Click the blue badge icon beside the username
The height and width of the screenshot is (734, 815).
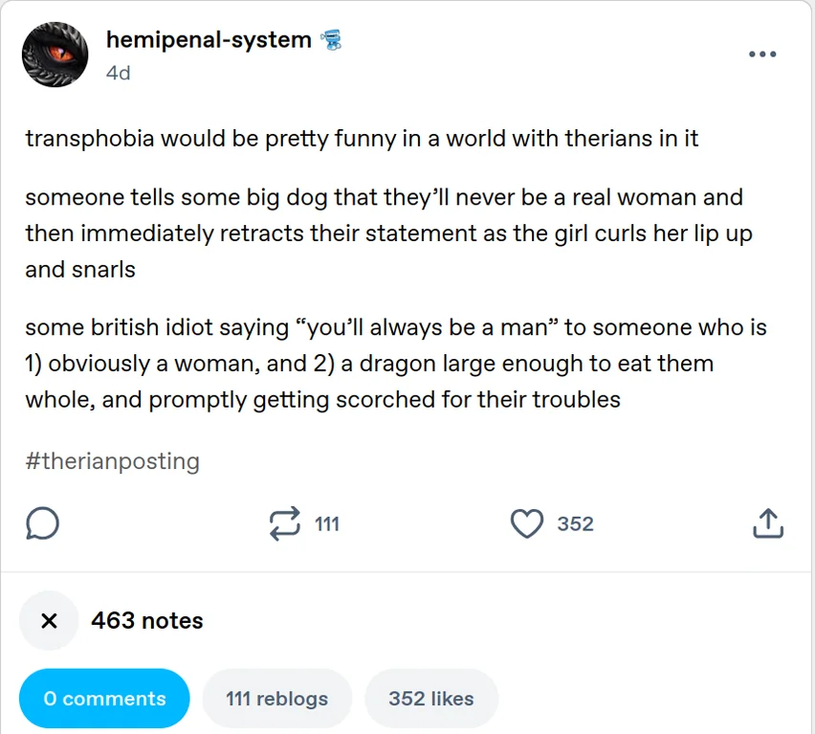point(333,40)
